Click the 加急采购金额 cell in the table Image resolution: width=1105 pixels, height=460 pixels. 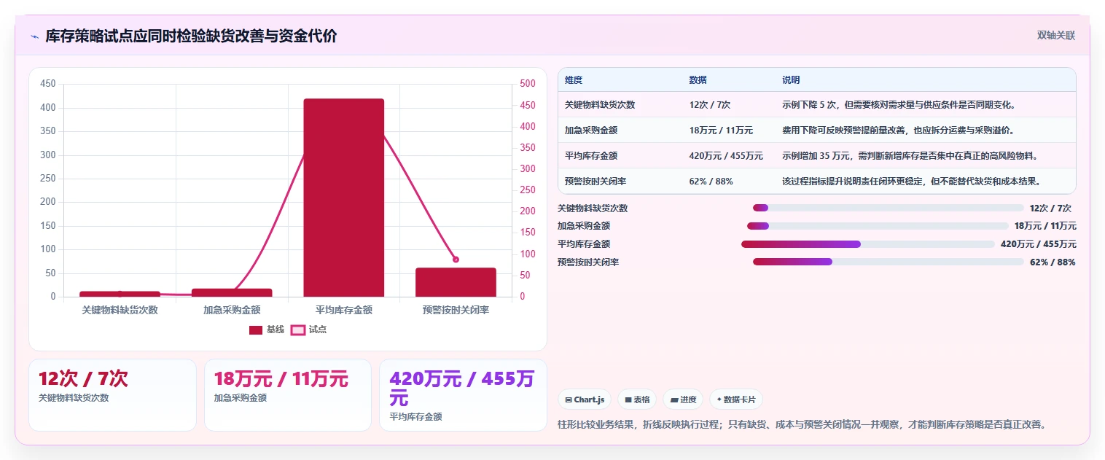coord(591,130)
